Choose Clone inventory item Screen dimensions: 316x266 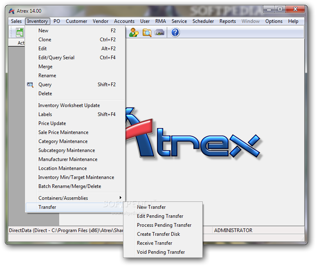[x=75, y=40]
